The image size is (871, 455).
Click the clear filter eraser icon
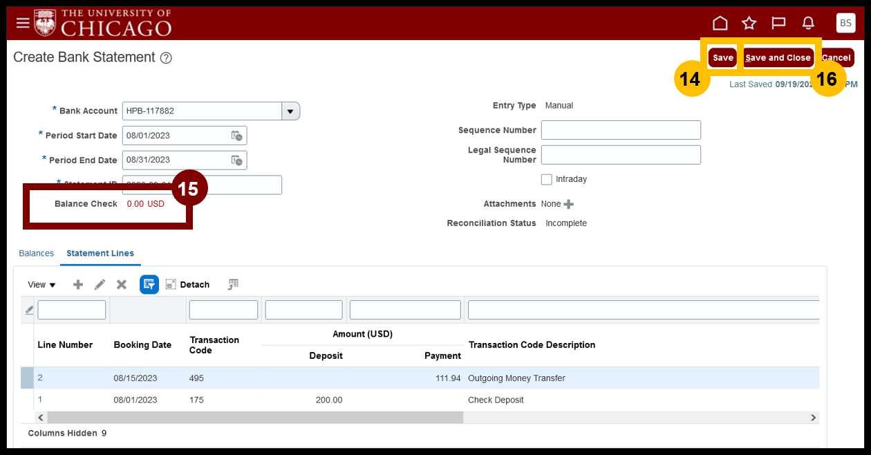(29, 310)
